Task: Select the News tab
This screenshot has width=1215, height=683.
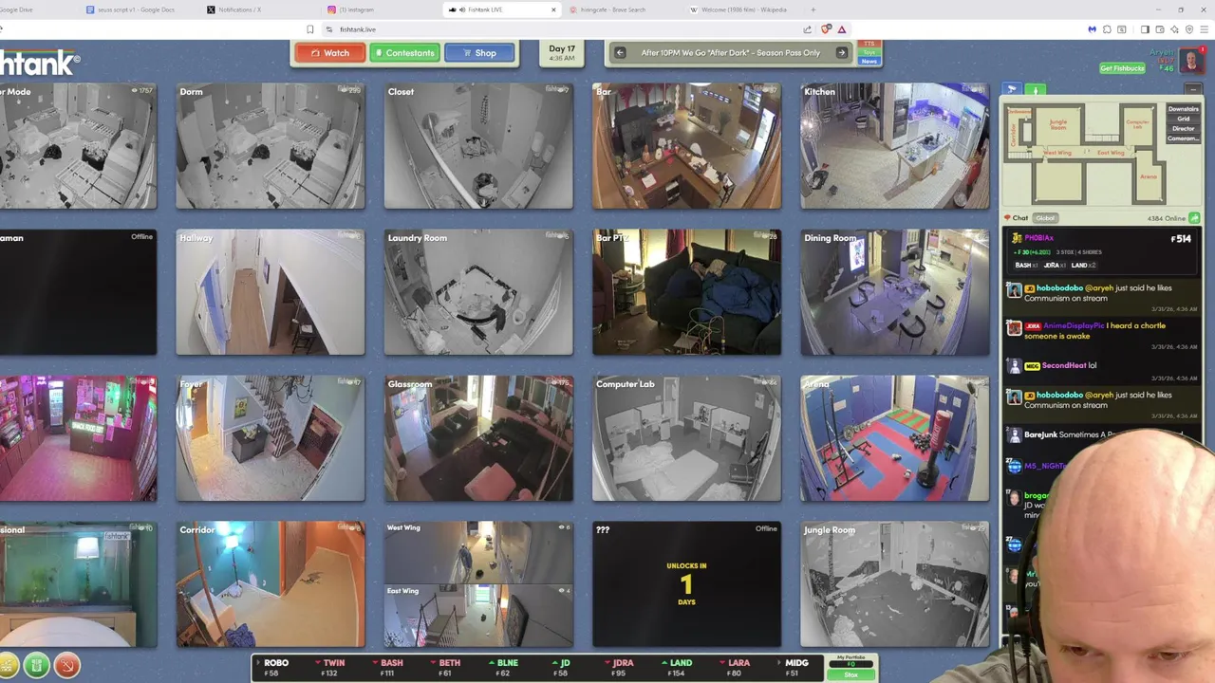Action: [869, 61]
